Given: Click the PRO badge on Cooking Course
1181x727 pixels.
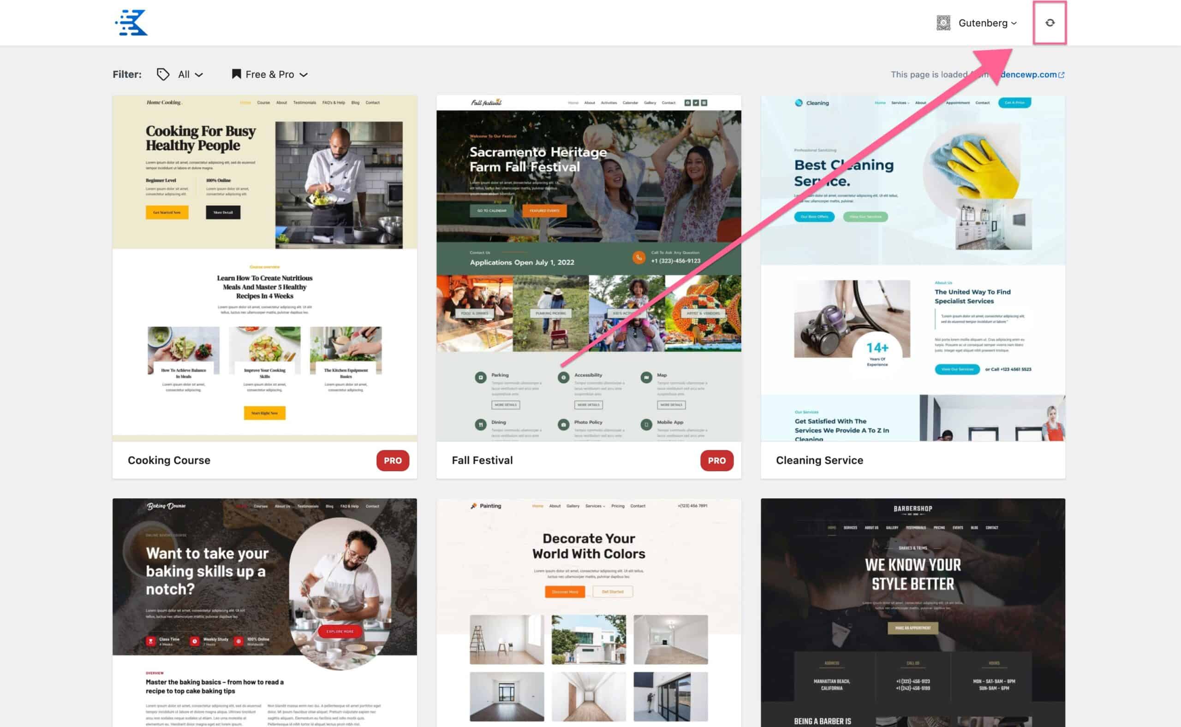Looking at the screenshot, I should click(393, 460).
